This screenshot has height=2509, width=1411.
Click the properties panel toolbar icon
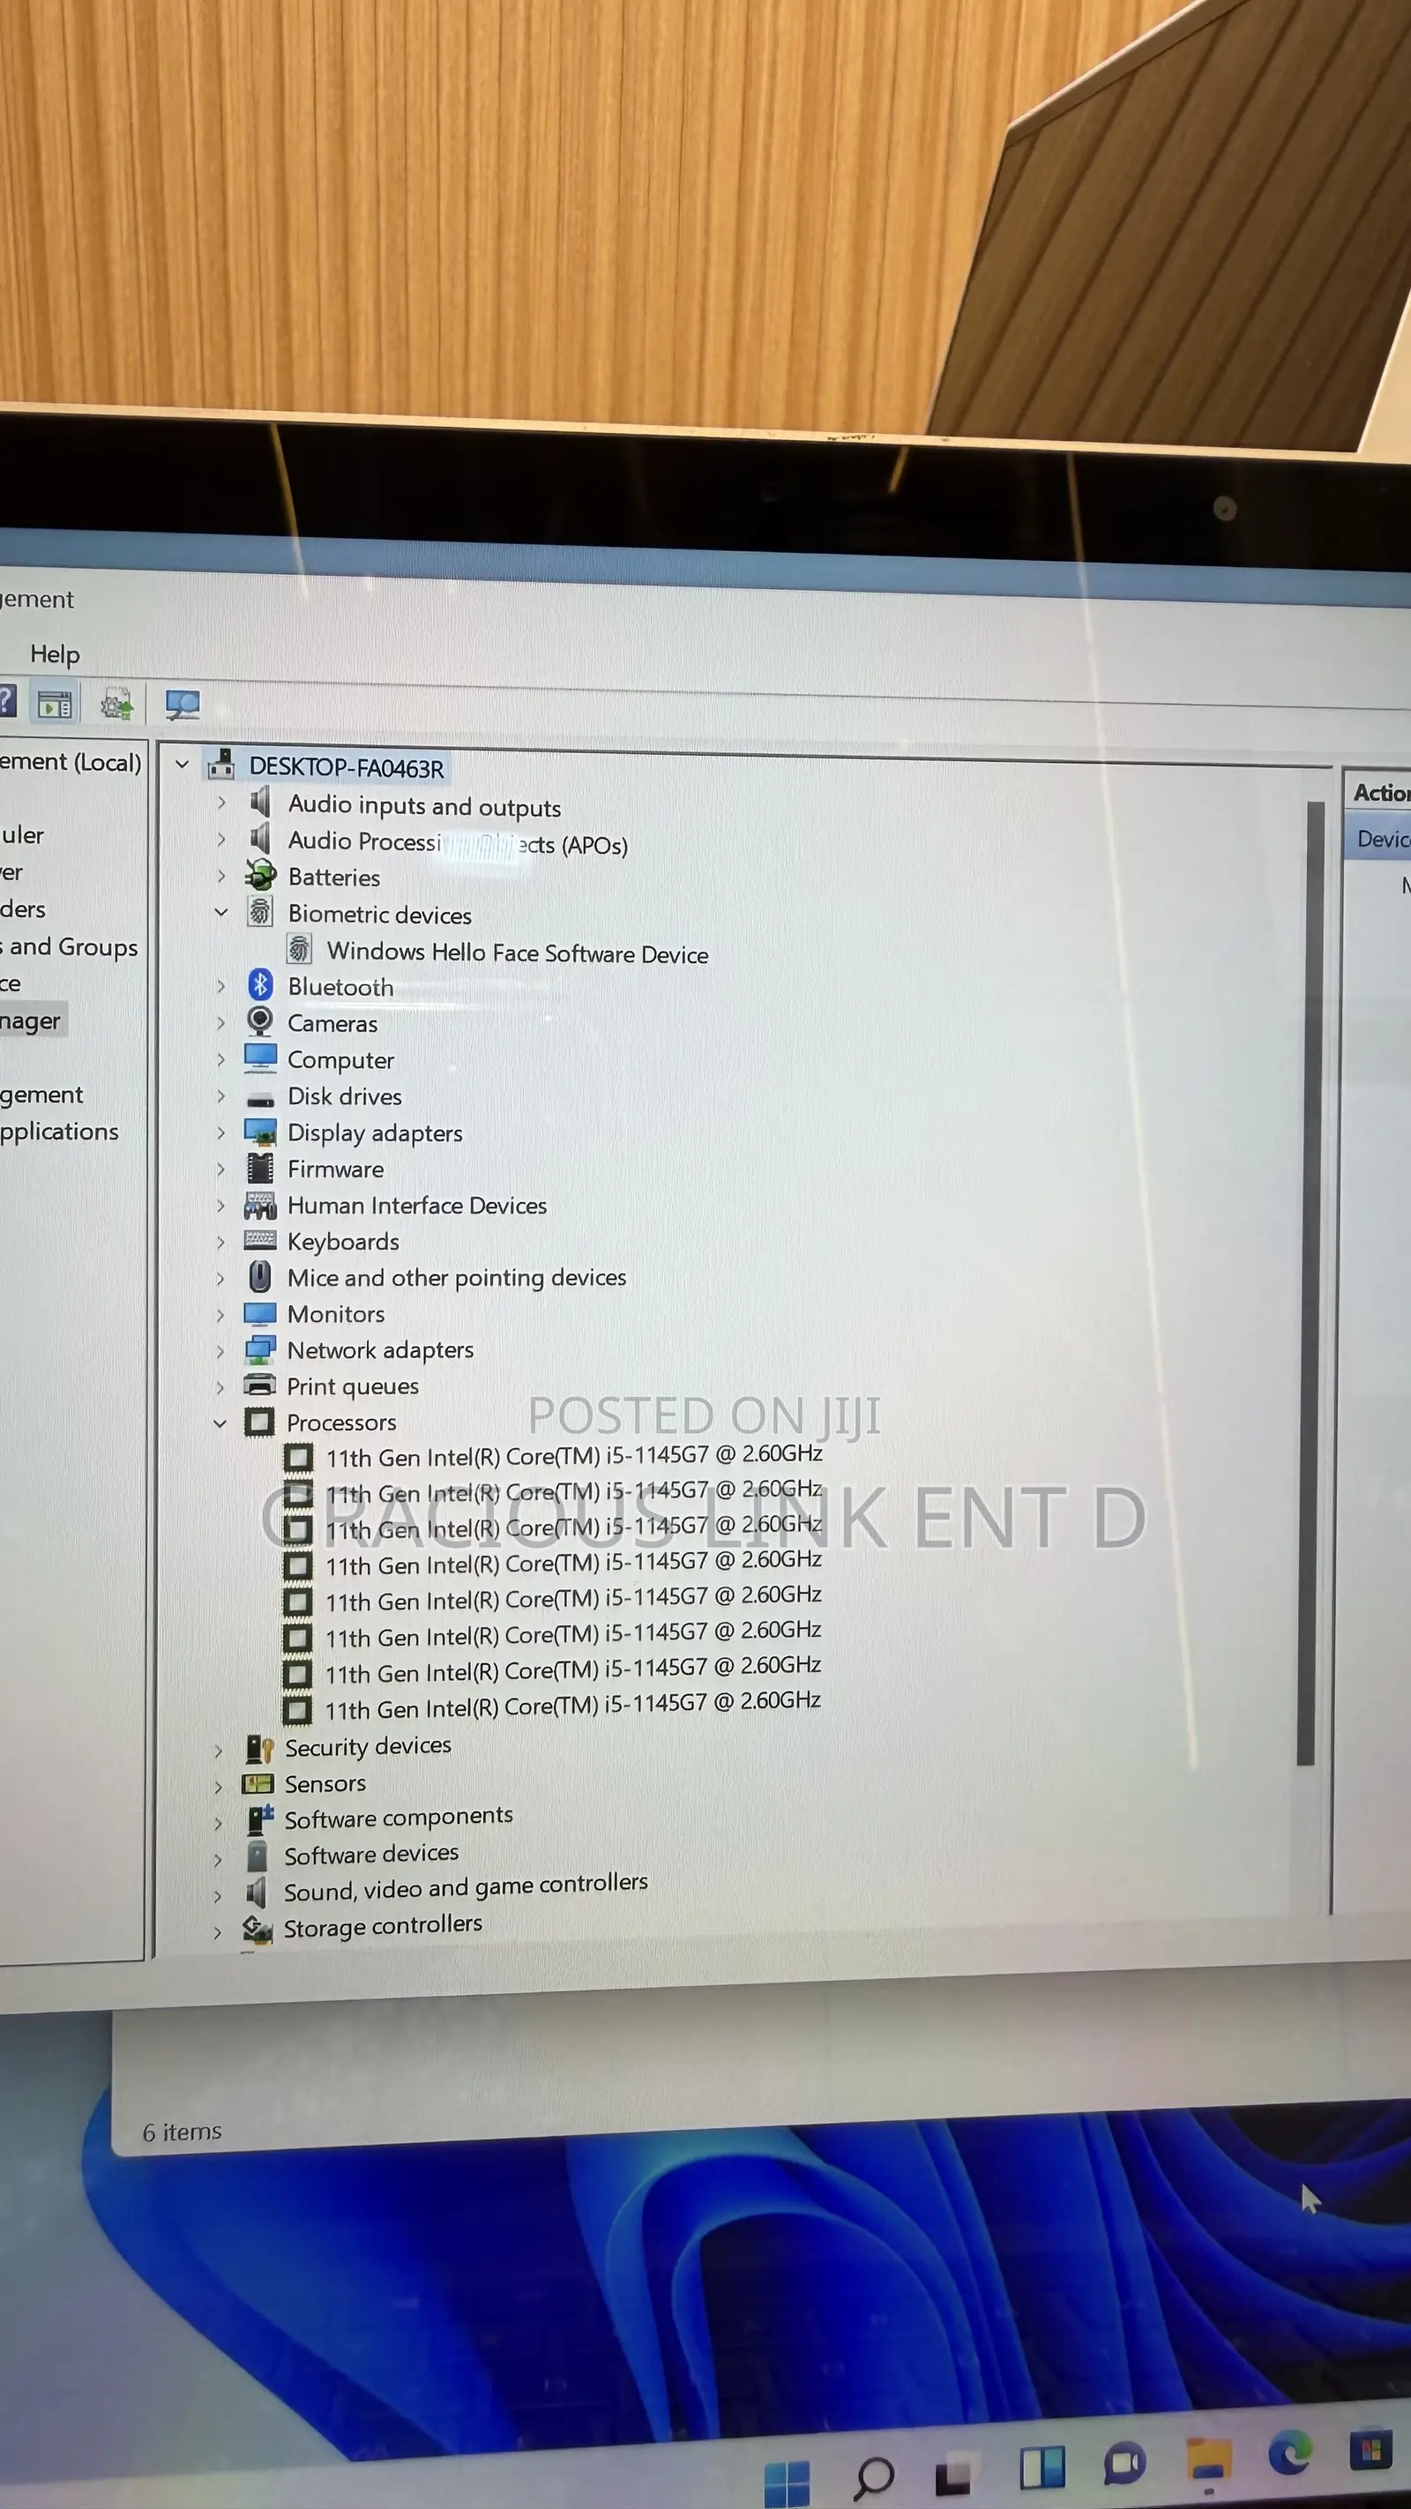click(x=55, y=703)
